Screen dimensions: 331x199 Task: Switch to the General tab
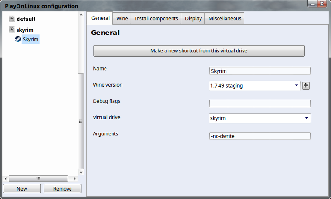100,18
